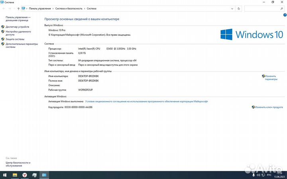Click the Control Panel search field
287x179 pixels.
click(x=263, y=8)
